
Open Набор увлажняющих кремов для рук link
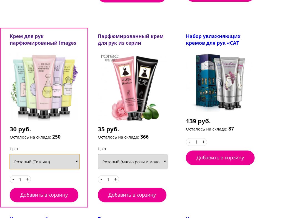[213, 40]
